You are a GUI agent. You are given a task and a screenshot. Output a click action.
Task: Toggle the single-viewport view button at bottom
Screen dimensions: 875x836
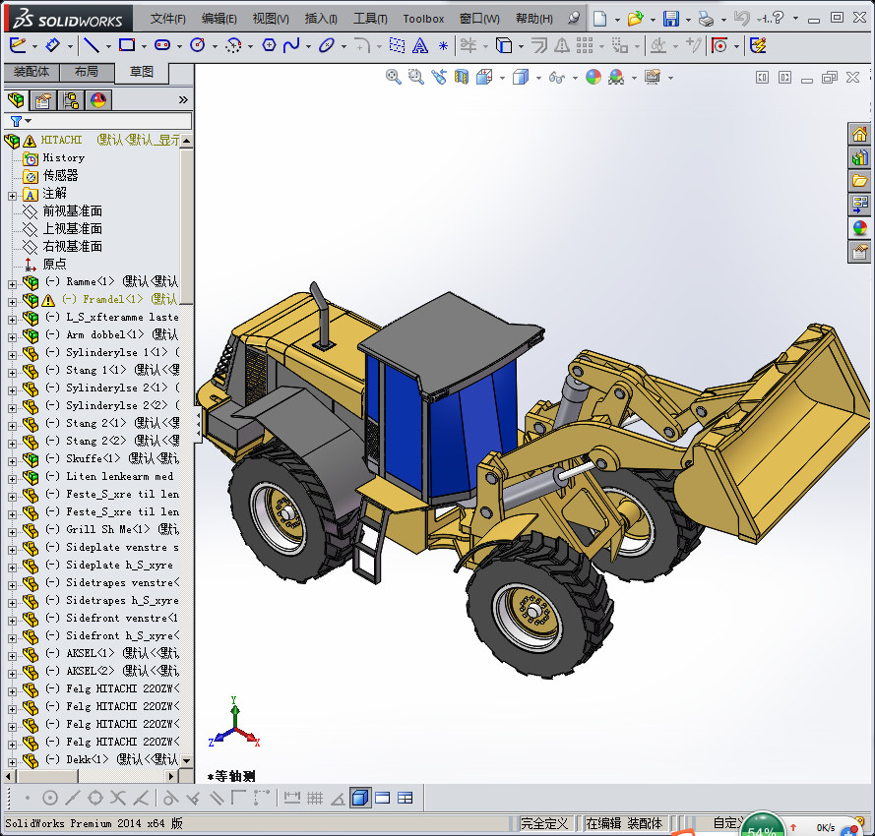point(383,798)
